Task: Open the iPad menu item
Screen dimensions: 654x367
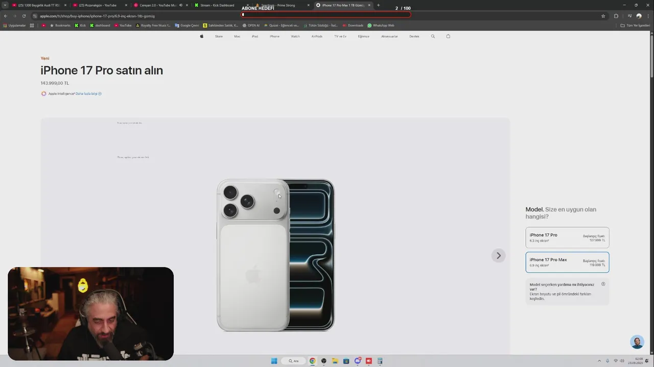Action: point(255,36)
